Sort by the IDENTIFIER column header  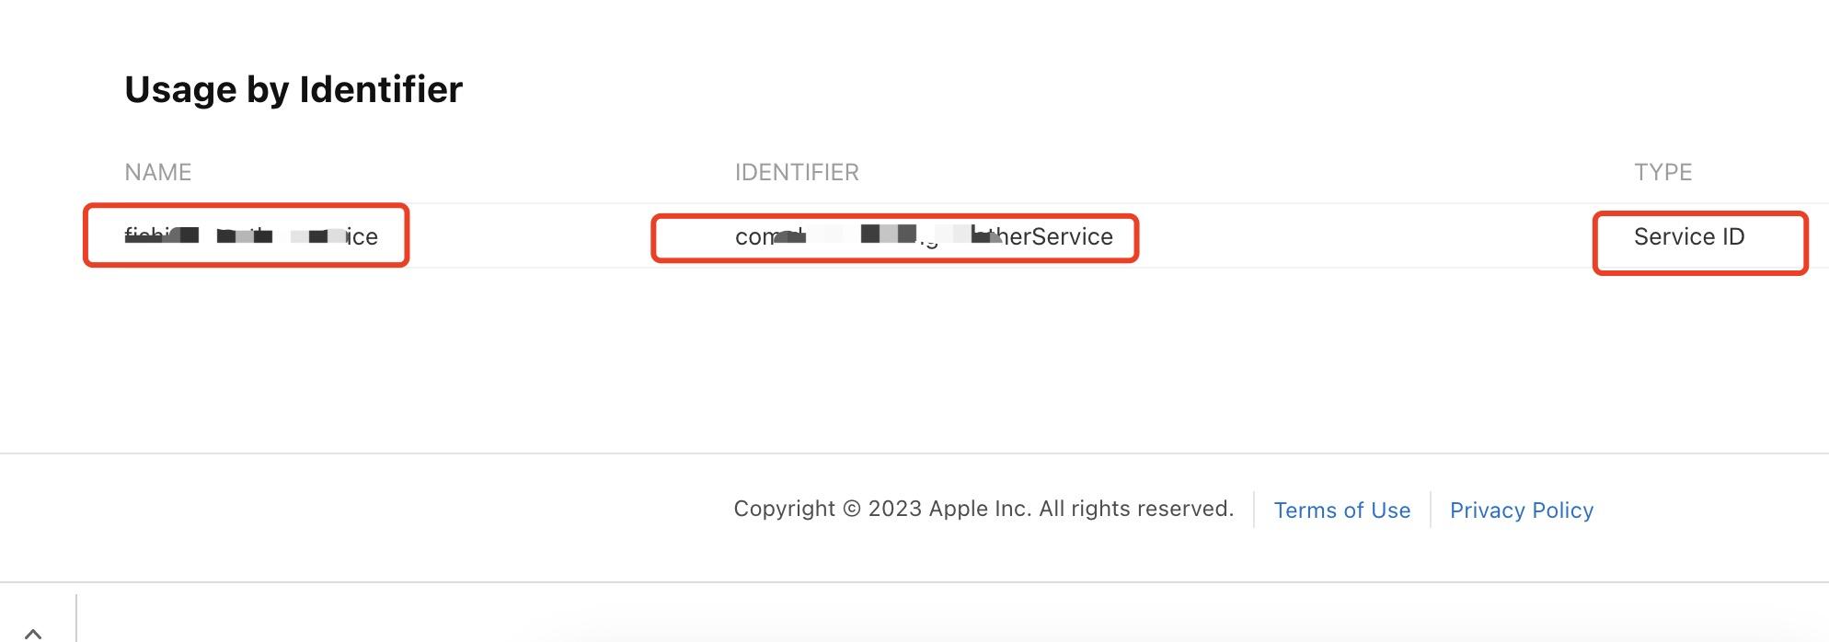point(797,172)
